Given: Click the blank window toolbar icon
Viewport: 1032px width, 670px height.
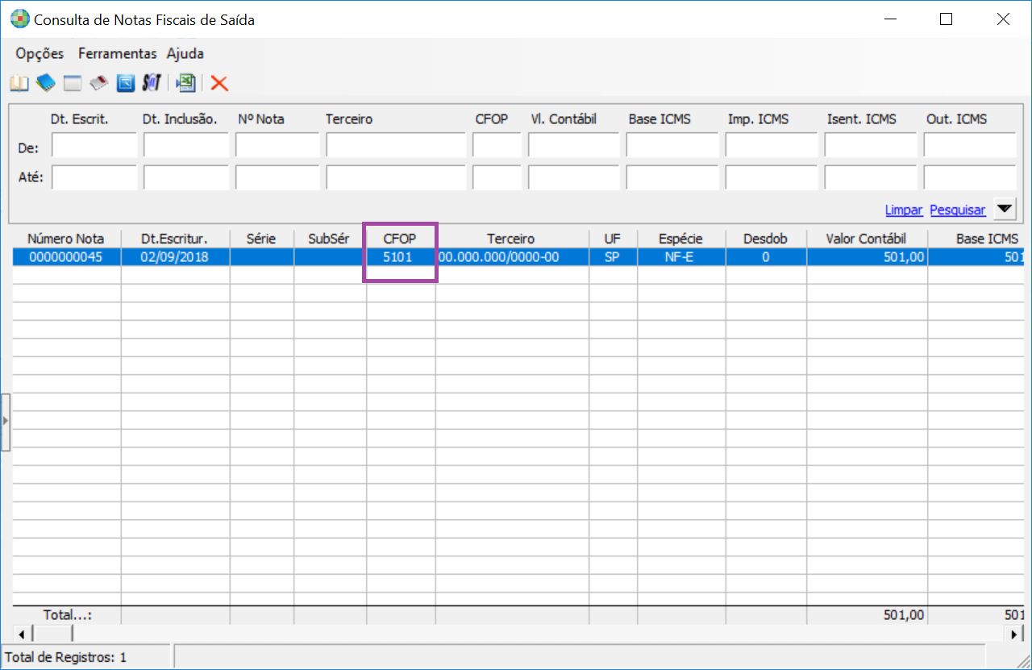Looking at the screenshot, I should tap(73, 83).
